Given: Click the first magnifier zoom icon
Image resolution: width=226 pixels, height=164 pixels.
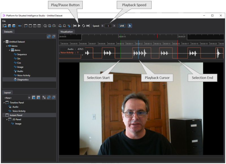Looking at the screenshot, I should click(60, 26).
